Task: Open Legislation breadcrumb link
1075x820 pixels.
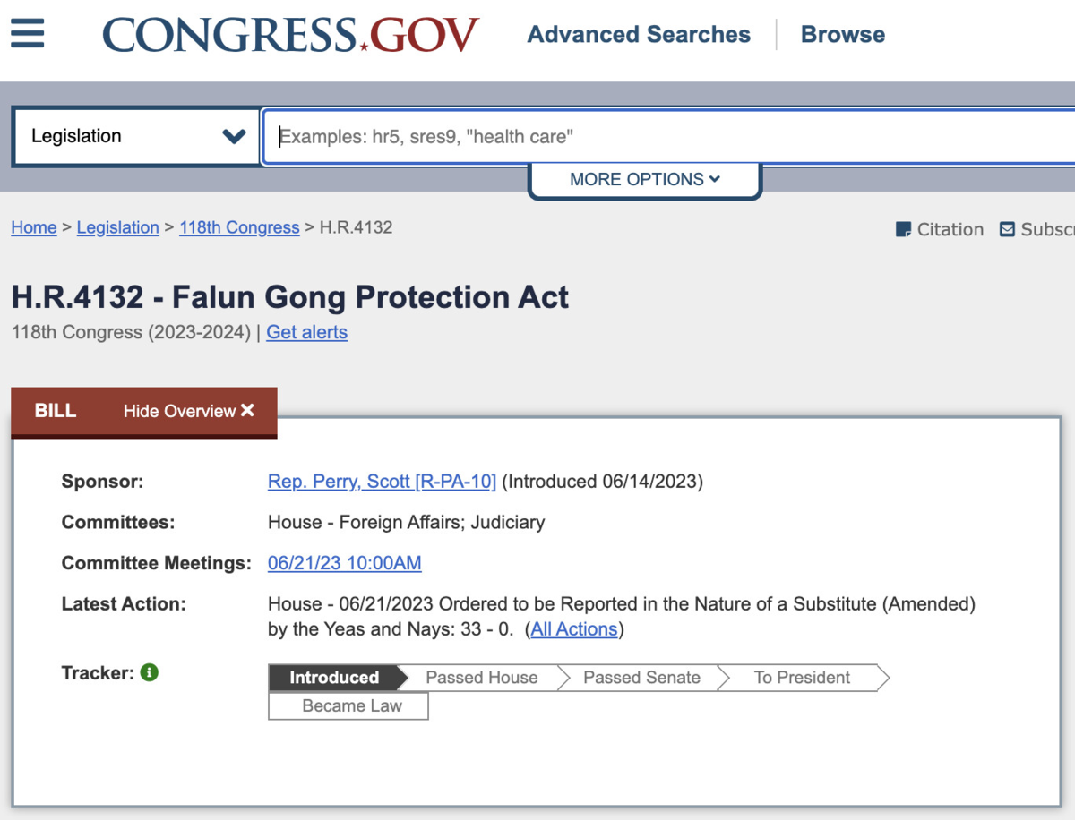Action: pos(117,227)
